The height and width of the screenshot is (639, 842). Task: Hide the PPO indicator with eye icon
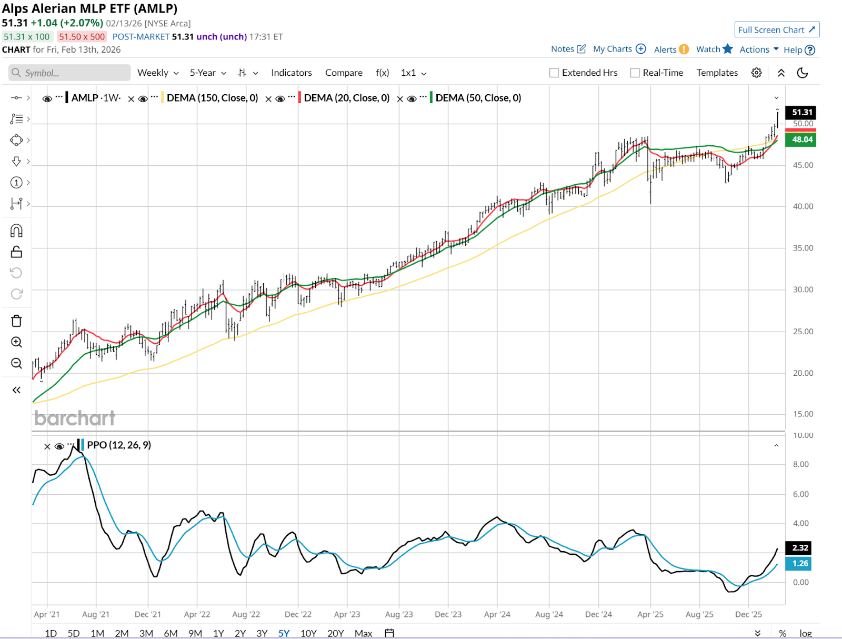point(59,446)
